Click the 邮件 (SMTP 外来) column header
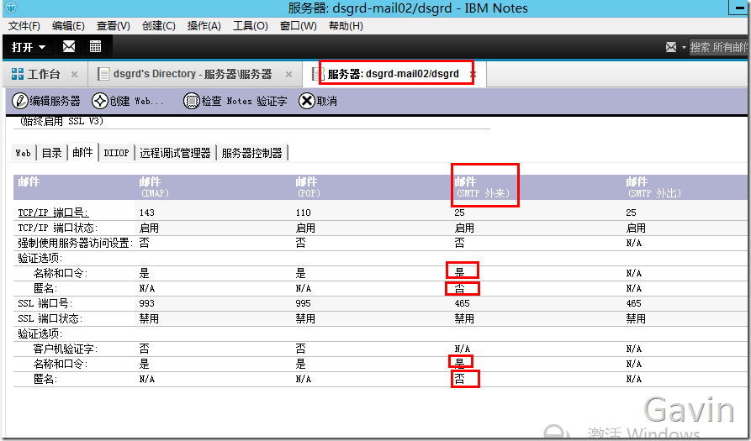Image resolution: width=751 pixels, height=441 pixels. pyautogui.click(x=482, y=187)
